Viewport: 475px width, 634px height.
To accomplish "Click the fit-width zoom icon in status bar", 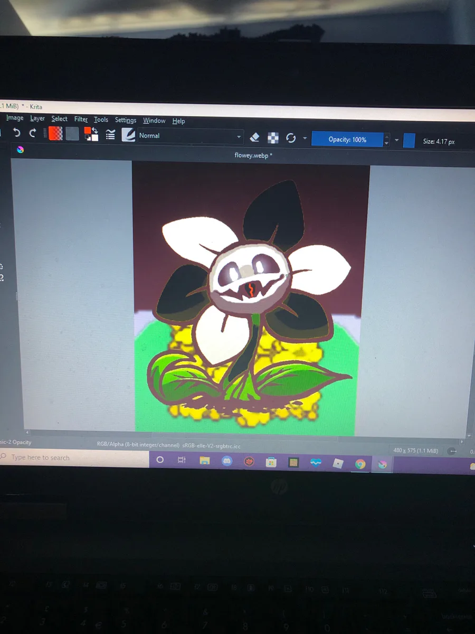I will click(453, 451).
